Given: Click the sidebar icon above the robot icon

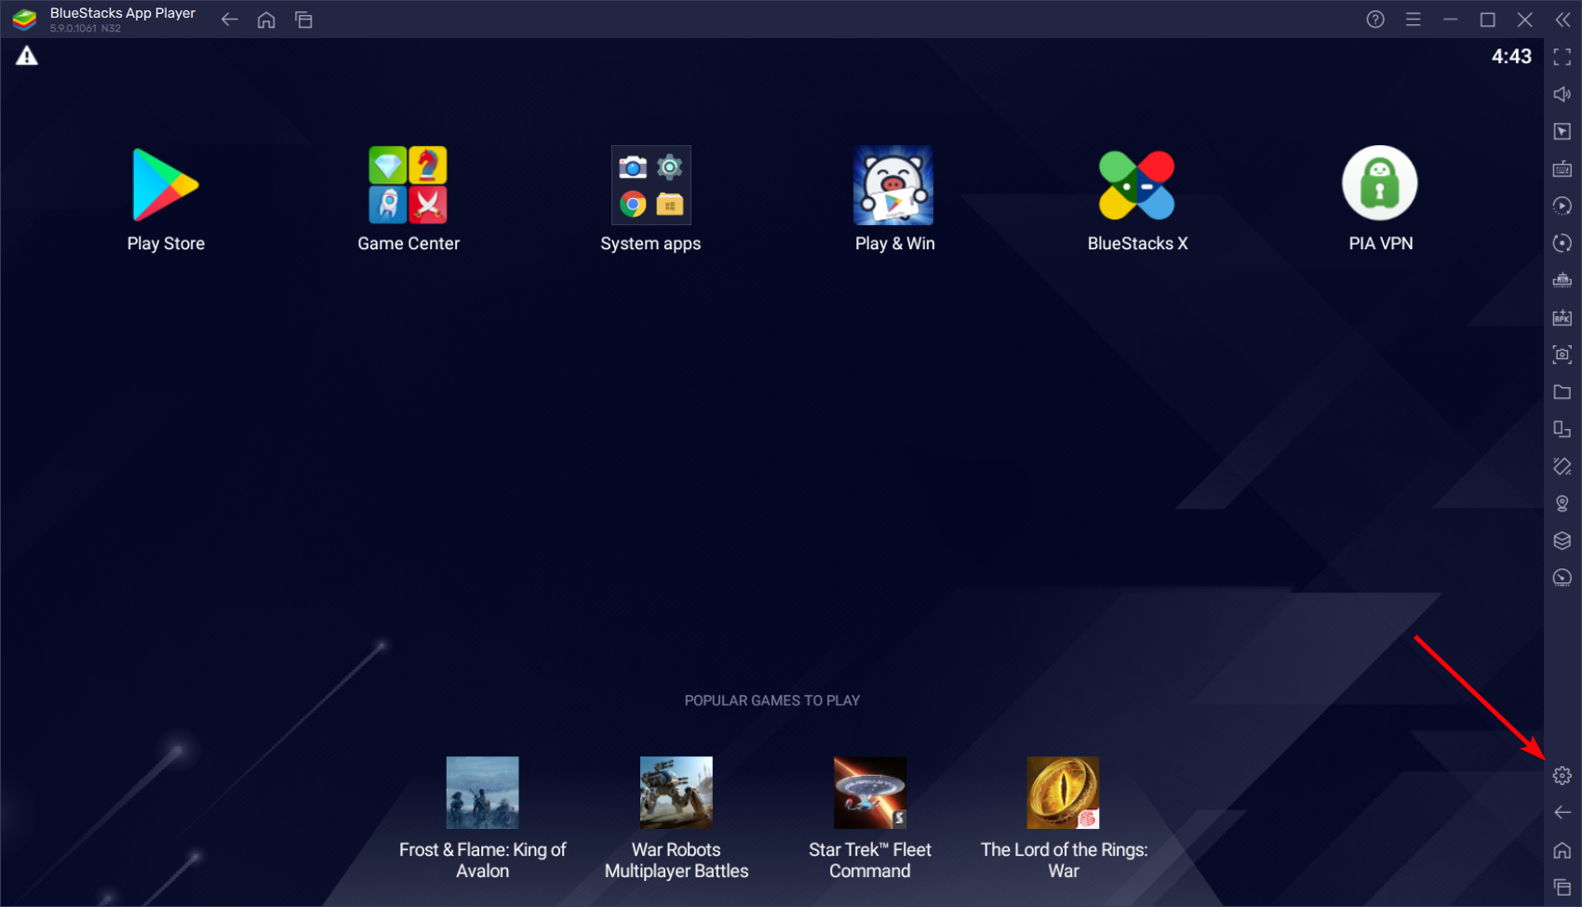Looking at the screenshot, I should click(1562, 243).
